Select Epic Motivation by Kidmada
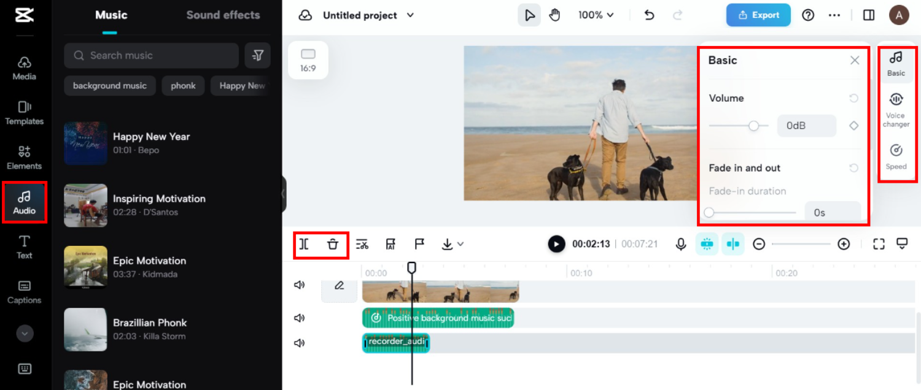The height and width of the screenshot is (390, 921). pos(149,267)
